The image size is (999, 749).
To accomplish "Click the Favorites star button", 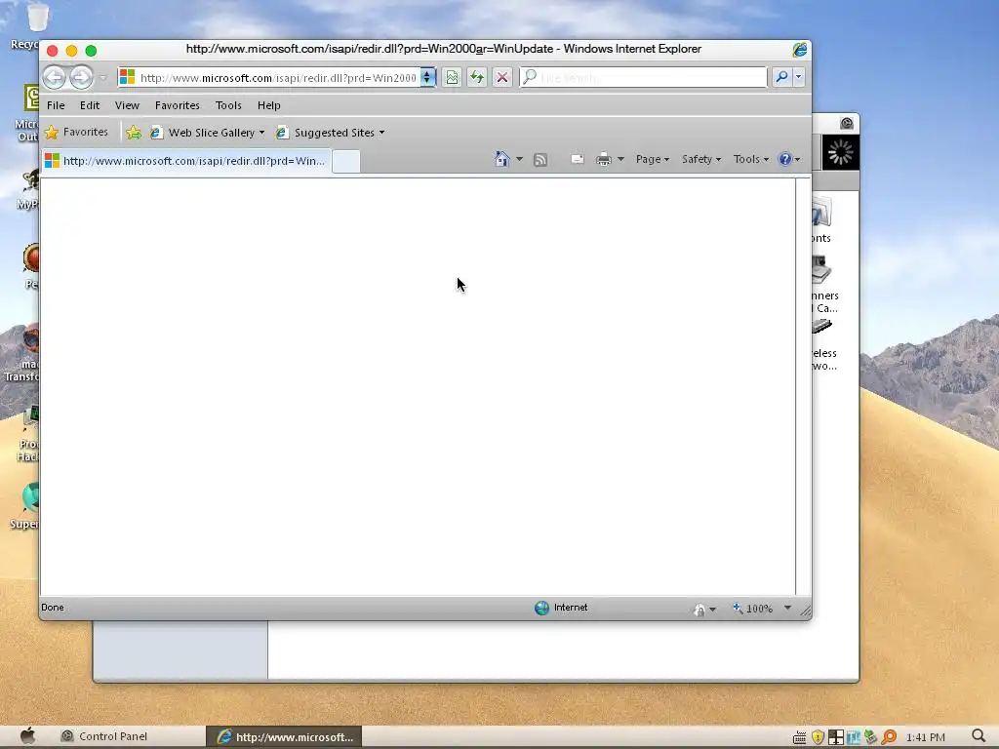I will [x=76, y=133].
